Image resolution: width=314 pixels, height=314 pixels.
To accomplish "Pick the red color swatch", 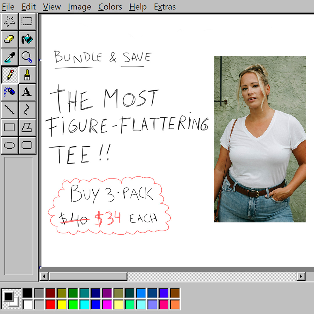I will (50, 304).
